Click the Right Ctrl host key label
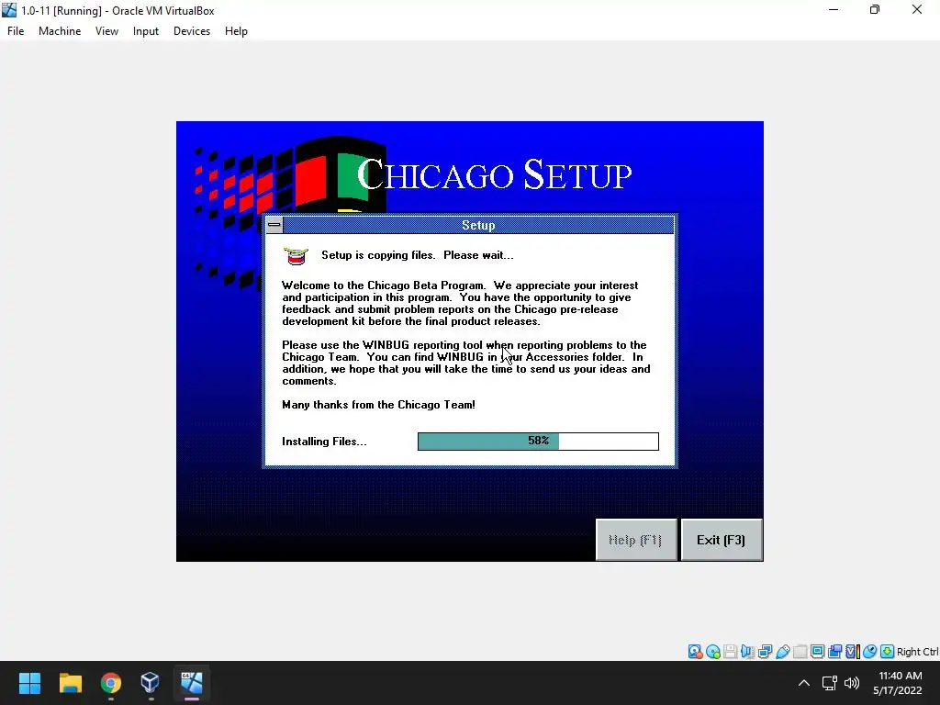The width and height of the screenshot is (940, 705). click(918, 652)
